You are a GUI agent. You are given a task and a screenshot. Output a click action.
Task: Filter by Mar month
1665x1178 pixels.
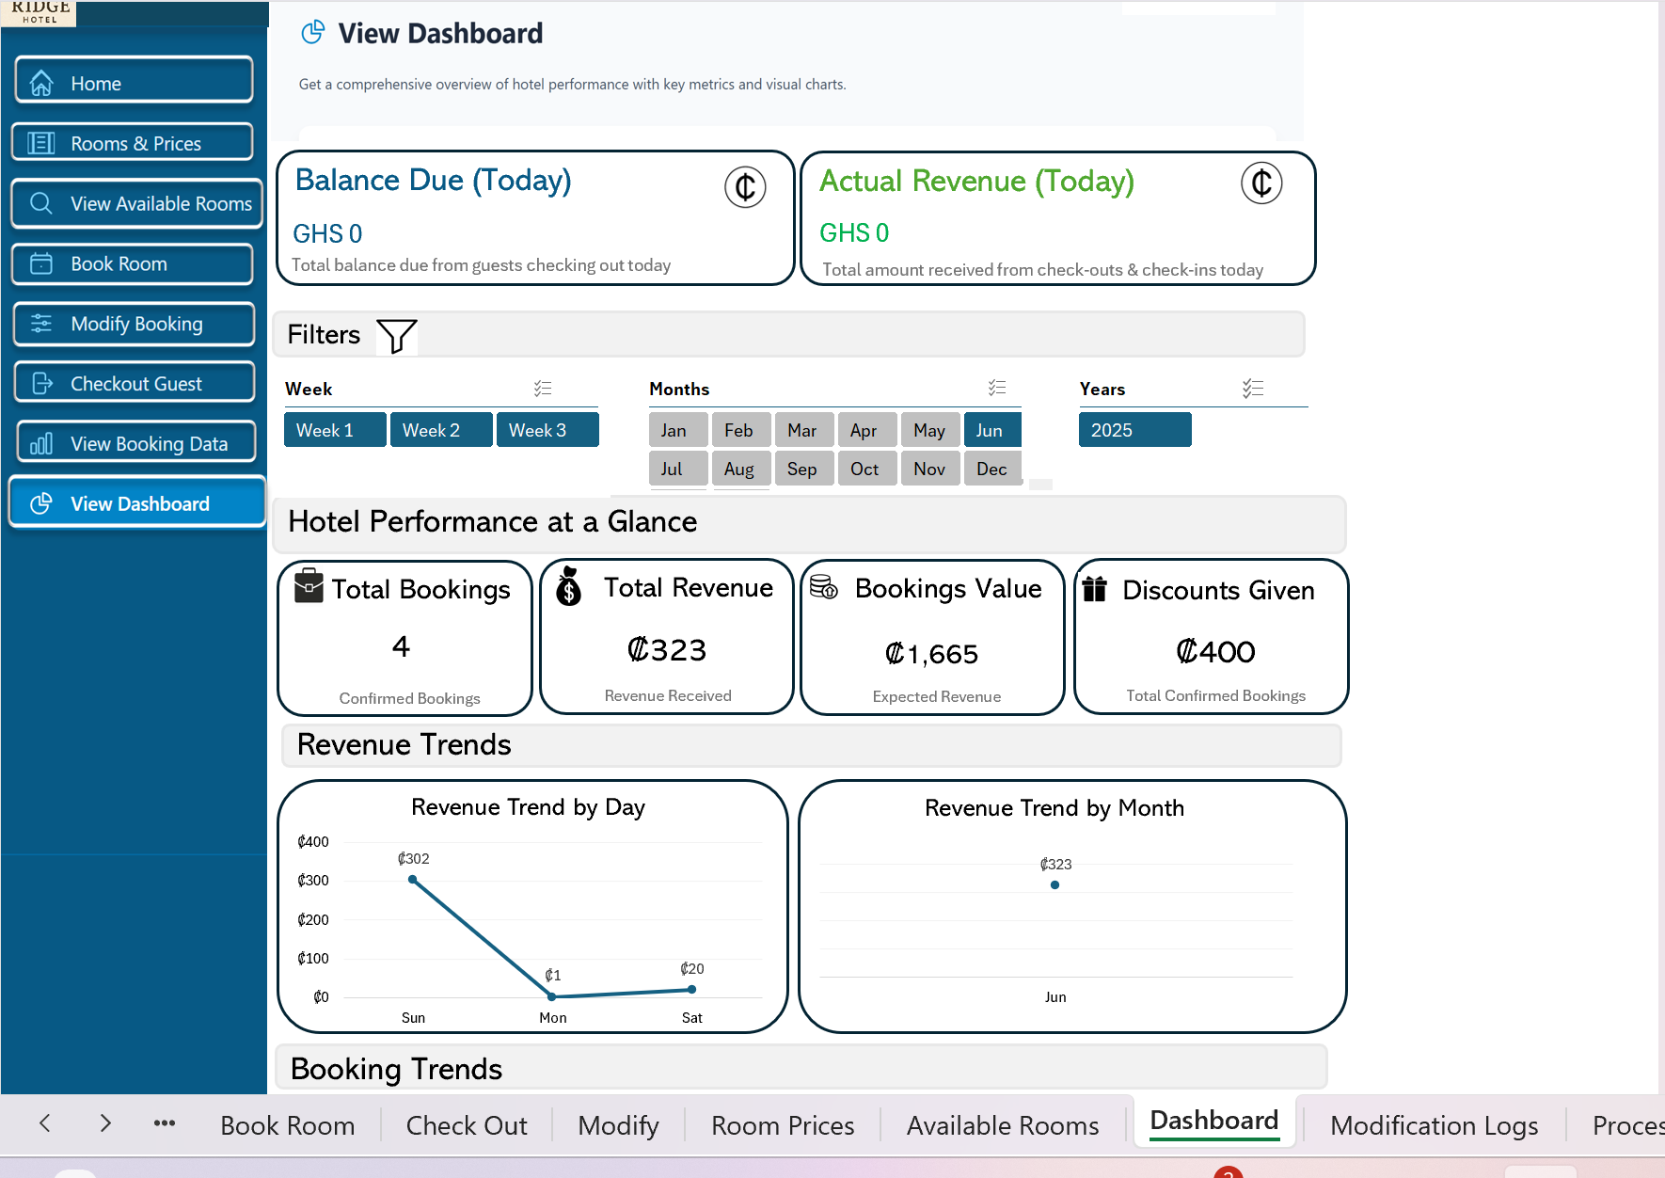(804, 430)
